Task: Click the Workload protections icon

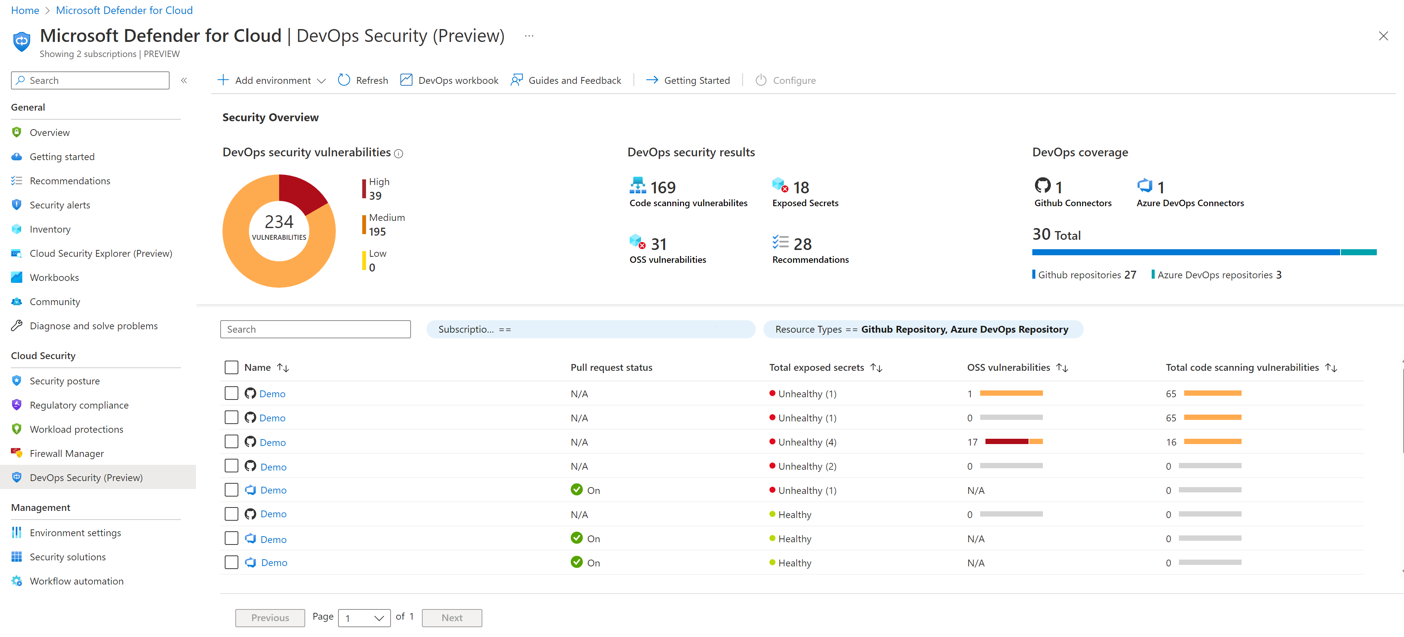Action: click(17, 429)
